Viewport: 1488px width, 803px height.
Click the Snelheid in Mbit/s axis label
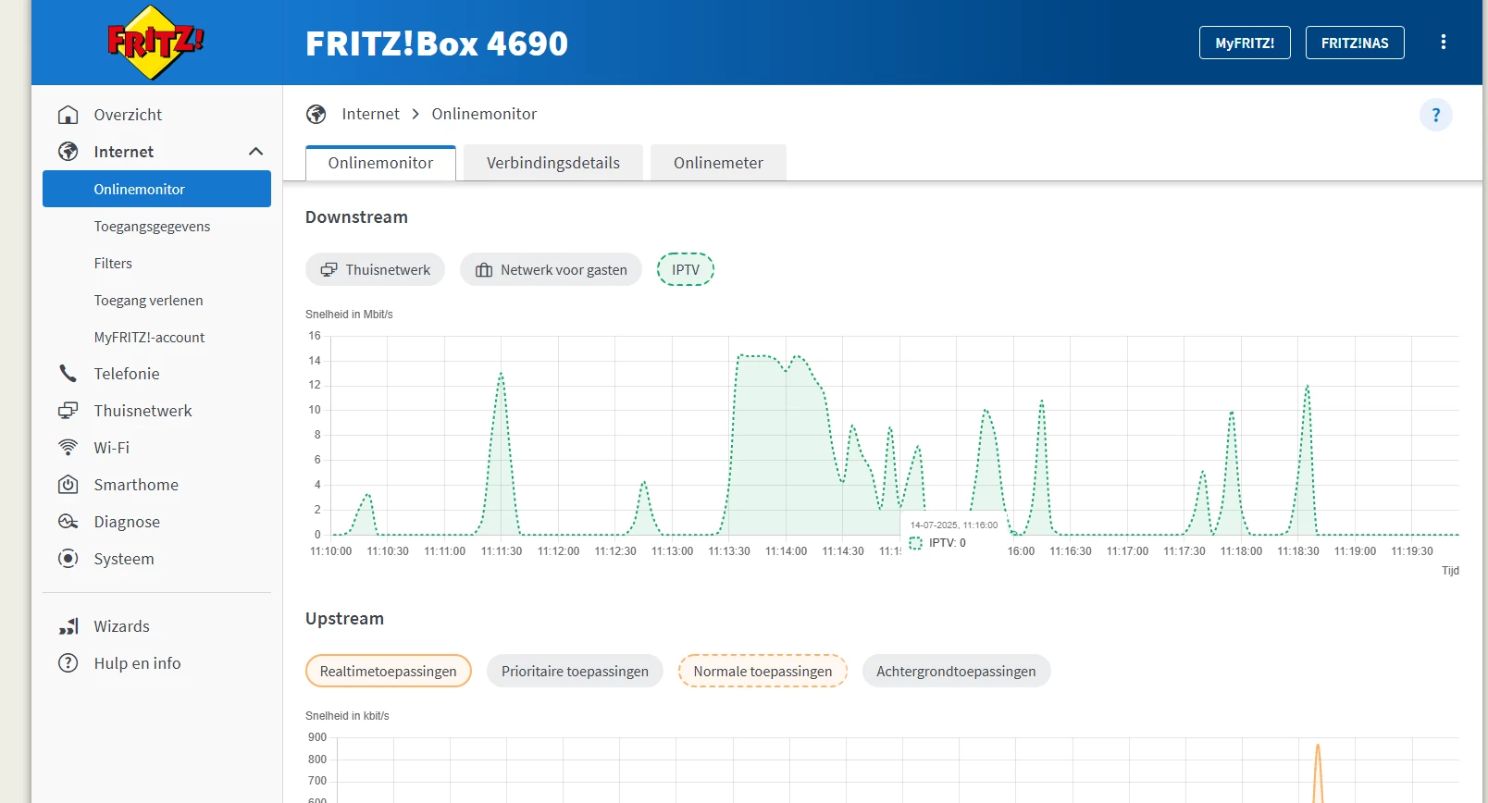coord(349,315)
